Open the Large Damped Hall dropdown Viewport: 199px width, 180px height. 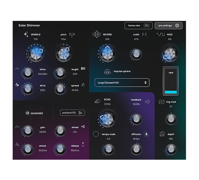pos(122,83)
